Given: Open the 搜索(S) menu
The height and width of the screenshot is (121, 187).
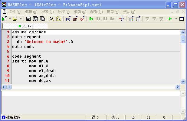Looking at the screenshot, I should [x=48, y=12].
